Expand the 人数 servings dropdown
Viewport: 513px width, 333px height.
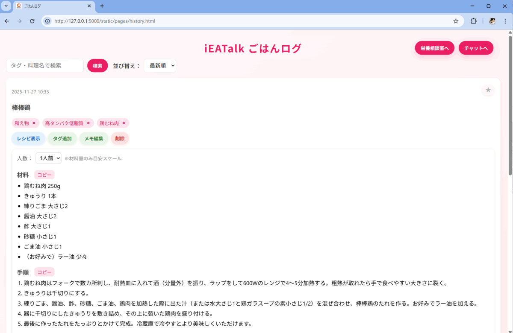(x=48, y=158)
